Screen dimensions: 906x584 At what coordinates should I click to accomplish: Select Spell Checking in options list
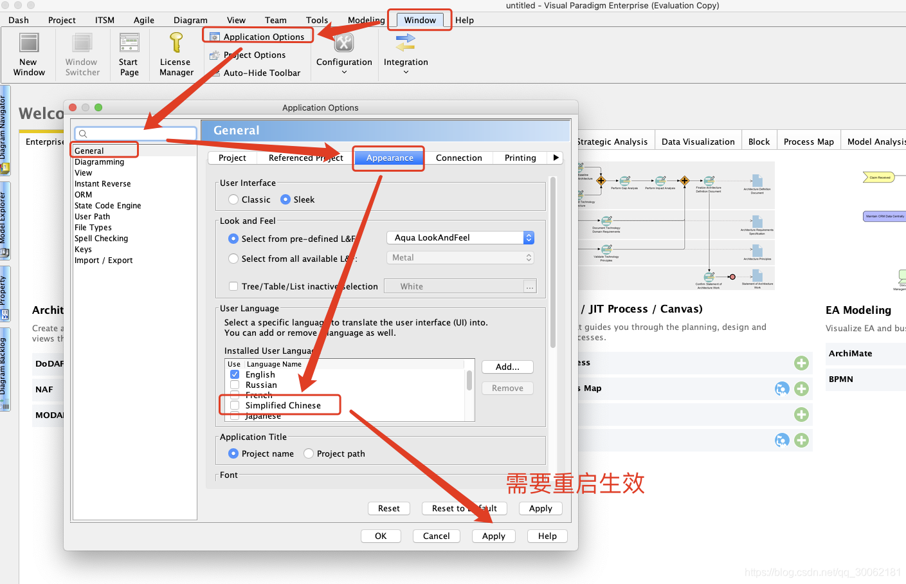[101, 239]
